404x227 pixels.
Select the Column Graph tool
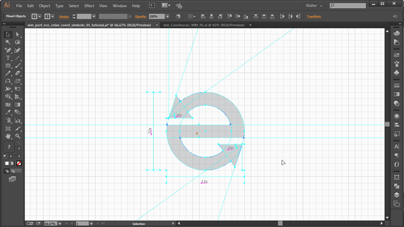coord(18,120)
